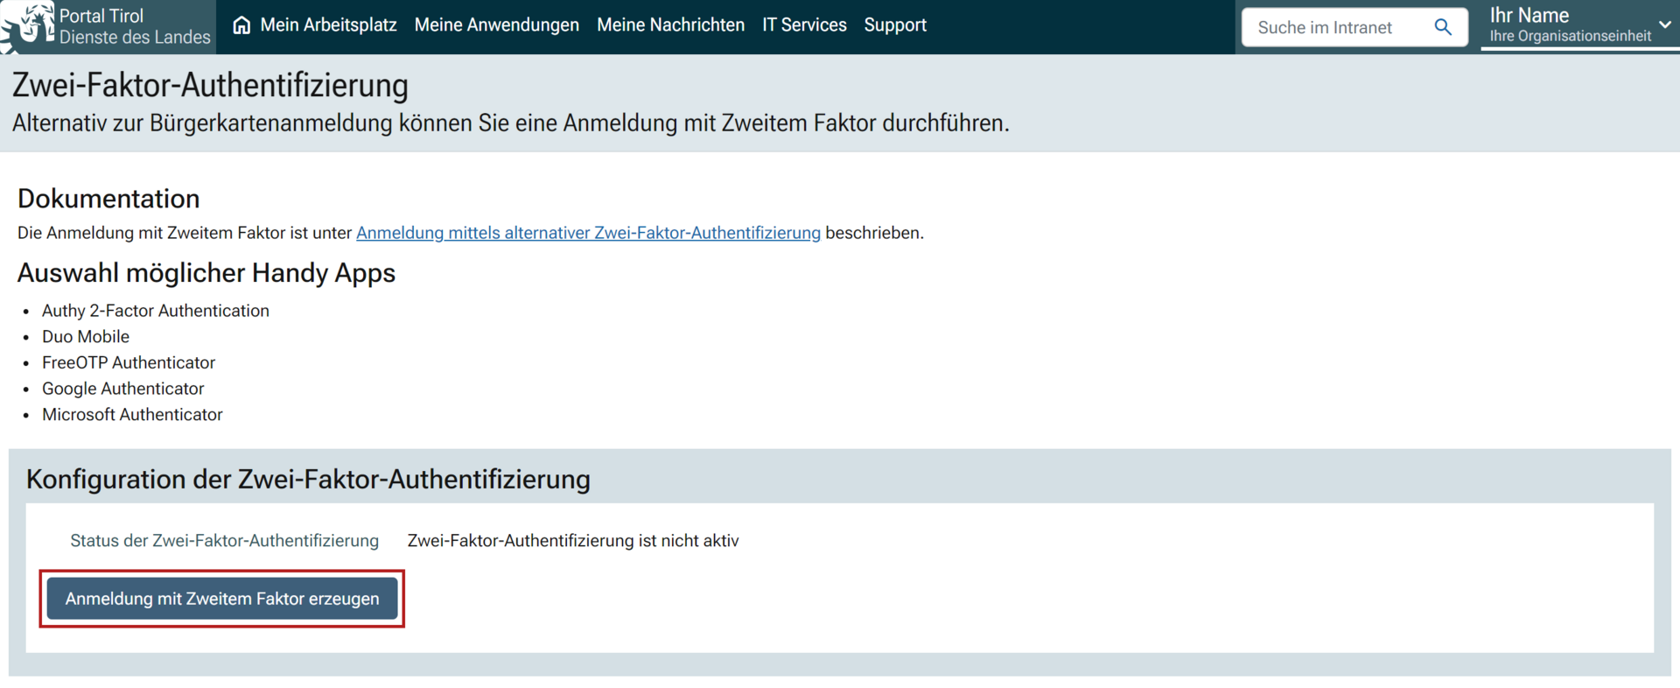Expand the Ihr Name user menu chevron

click(1664, 25)
